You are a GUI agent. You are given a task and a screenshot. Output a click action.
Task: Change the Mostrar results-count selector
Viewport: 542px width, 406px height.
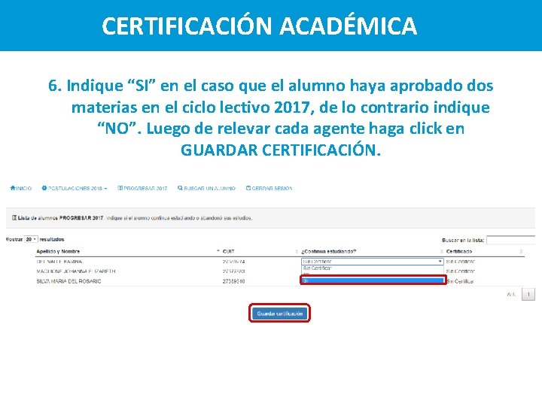pyautogui.click(x=31, y=239)
